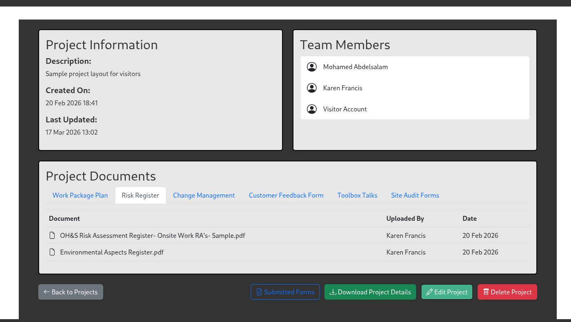The width and height of the screenshot is (571, 322).
Task: Select team member Mohamed Abdelsalam
Action: click(x=355, y=67)
